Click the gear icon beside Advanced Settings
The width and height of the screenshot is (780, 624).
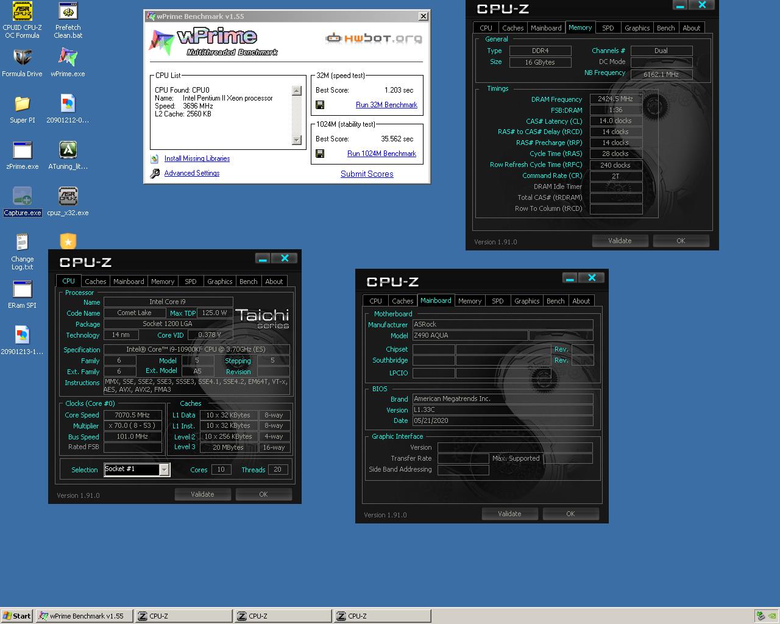[154, 173]
